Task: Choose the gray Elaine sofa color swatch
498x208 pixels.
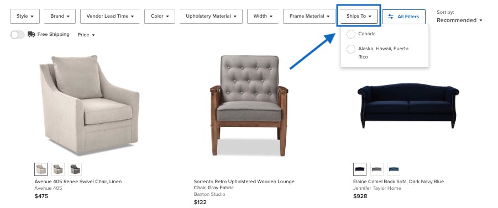Action: [376, 169]
